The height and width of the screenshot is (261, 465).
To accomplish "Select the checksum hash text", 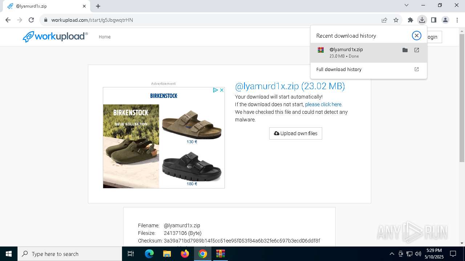I will [242, 241].
